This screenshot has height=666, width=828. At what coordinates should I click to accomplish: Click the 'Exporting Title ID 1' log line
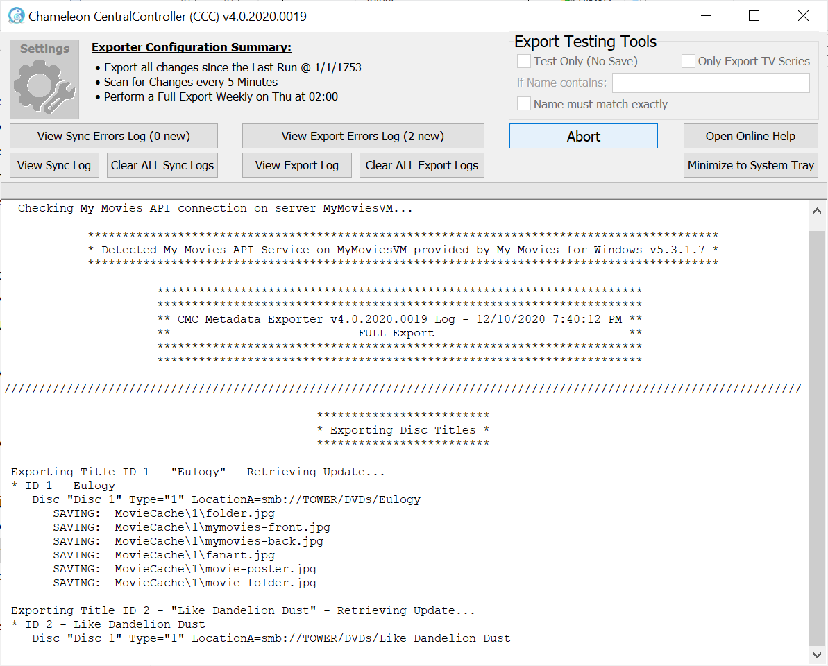198,472
